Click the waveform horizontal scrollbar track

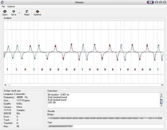[x=83, y=85]
